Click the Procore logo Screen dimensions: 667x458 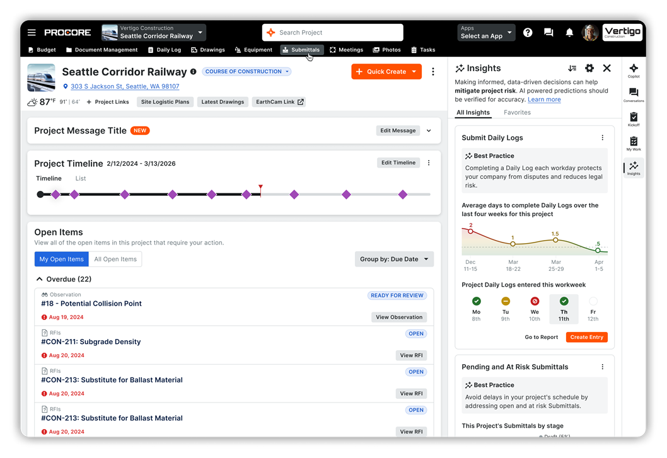(x=67, y=32)
